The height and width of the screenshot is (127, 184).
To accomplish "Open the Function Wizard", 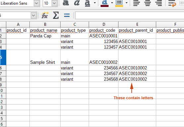I will pyautogui.click(x=45, y=15).
